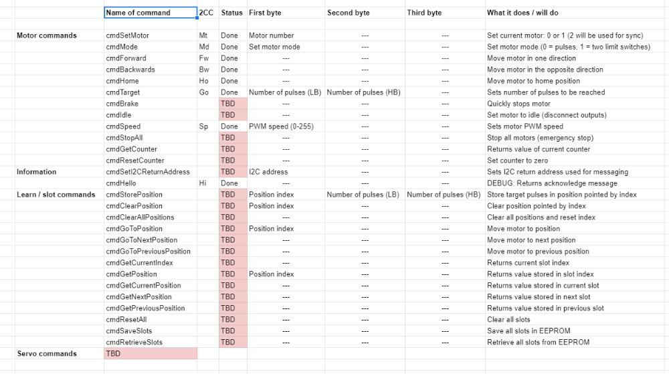Click the cmdClearAllPositions cell
Image resolution: width=669 pixels, height=374 pixels.
[151, 217]
